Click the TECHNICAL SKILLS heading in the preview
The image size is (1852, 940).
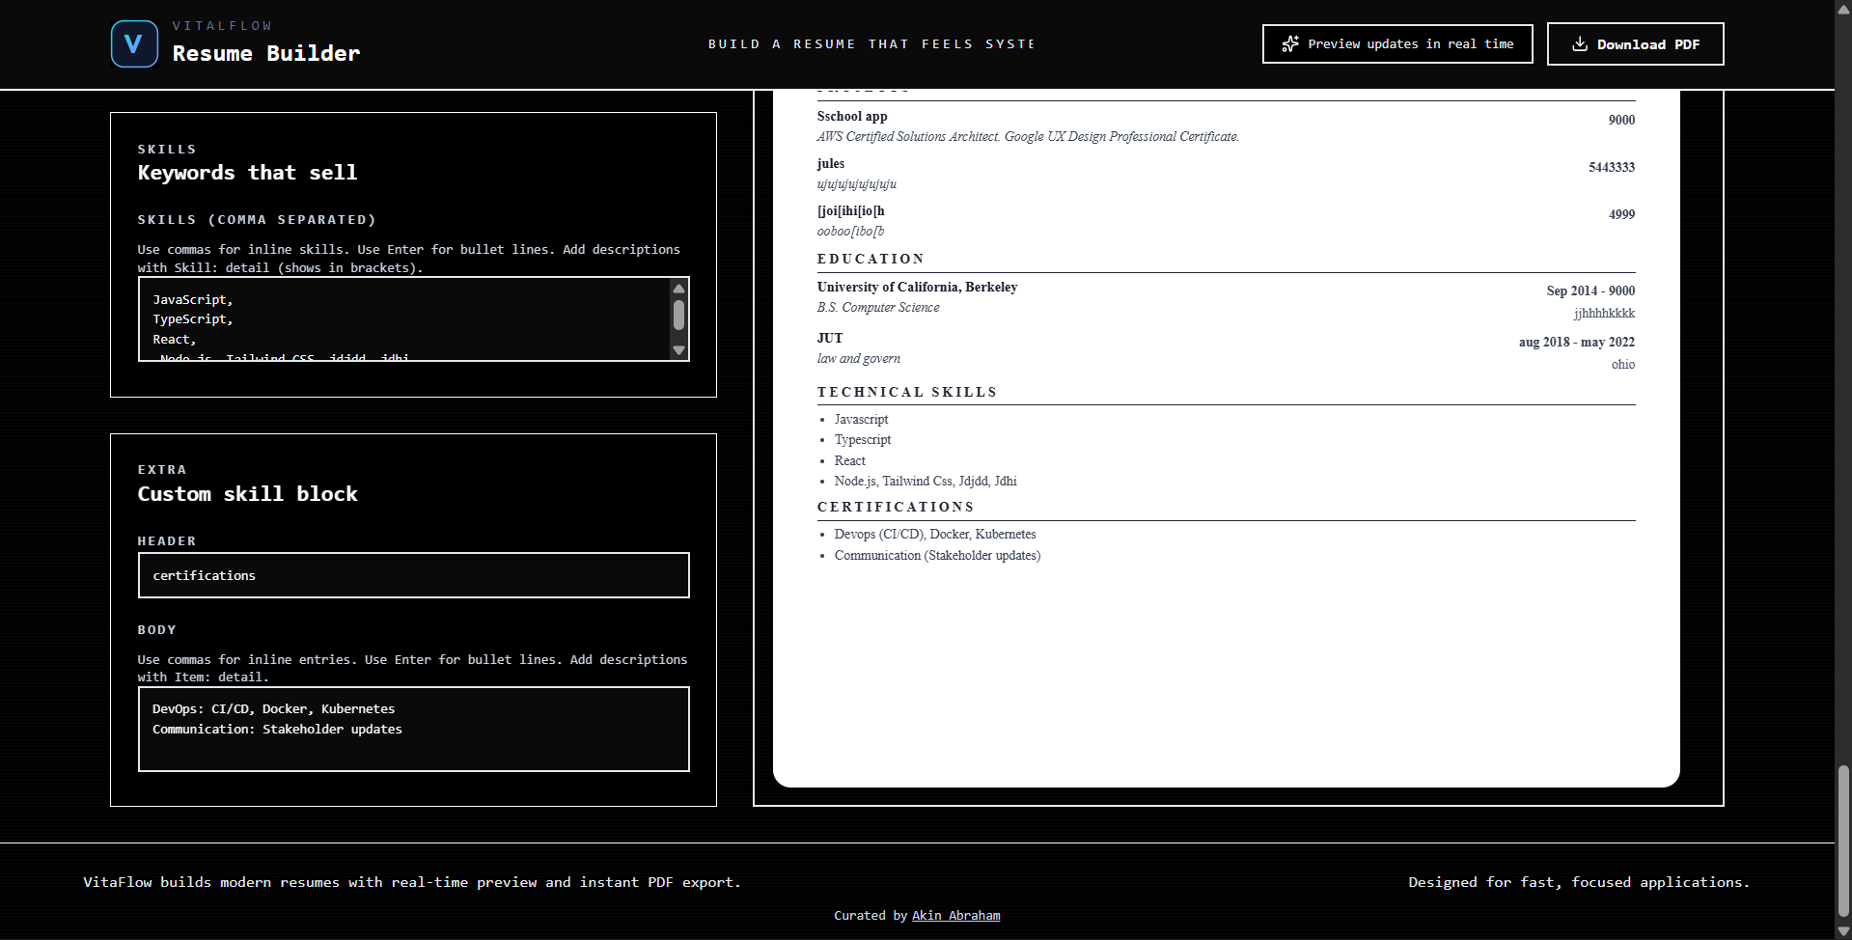[906, 392]
